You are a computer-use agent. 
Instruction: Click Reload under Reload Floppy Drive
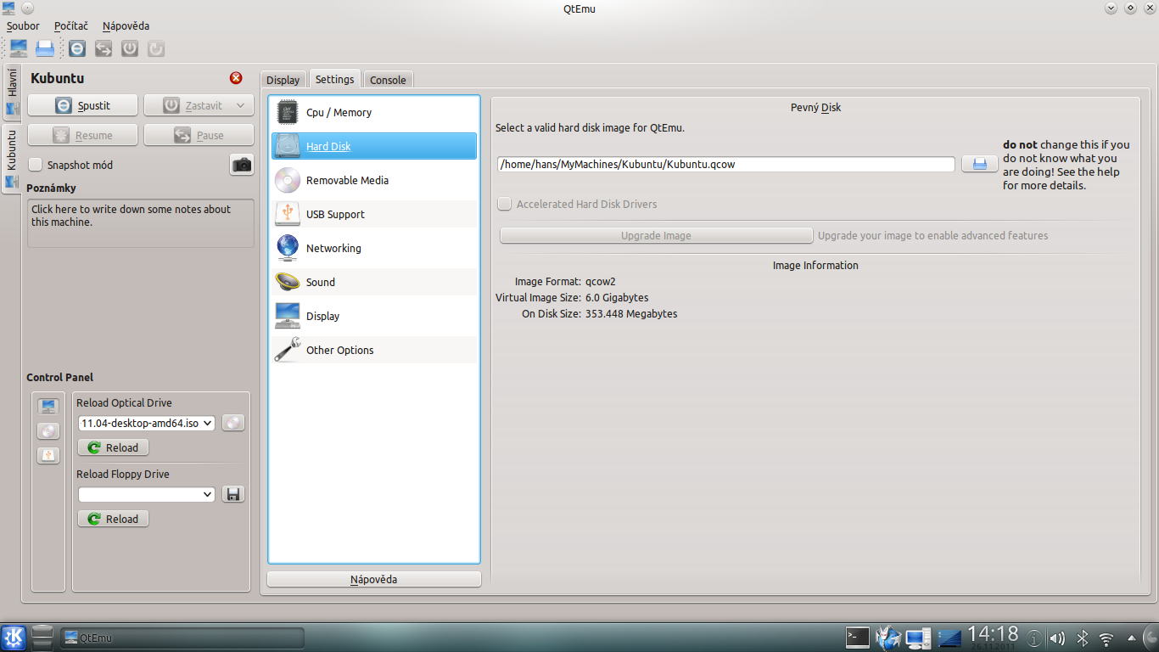pos(113,519)
